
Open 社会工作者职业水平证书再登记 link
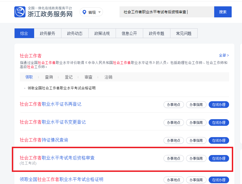tap(50, 104)
